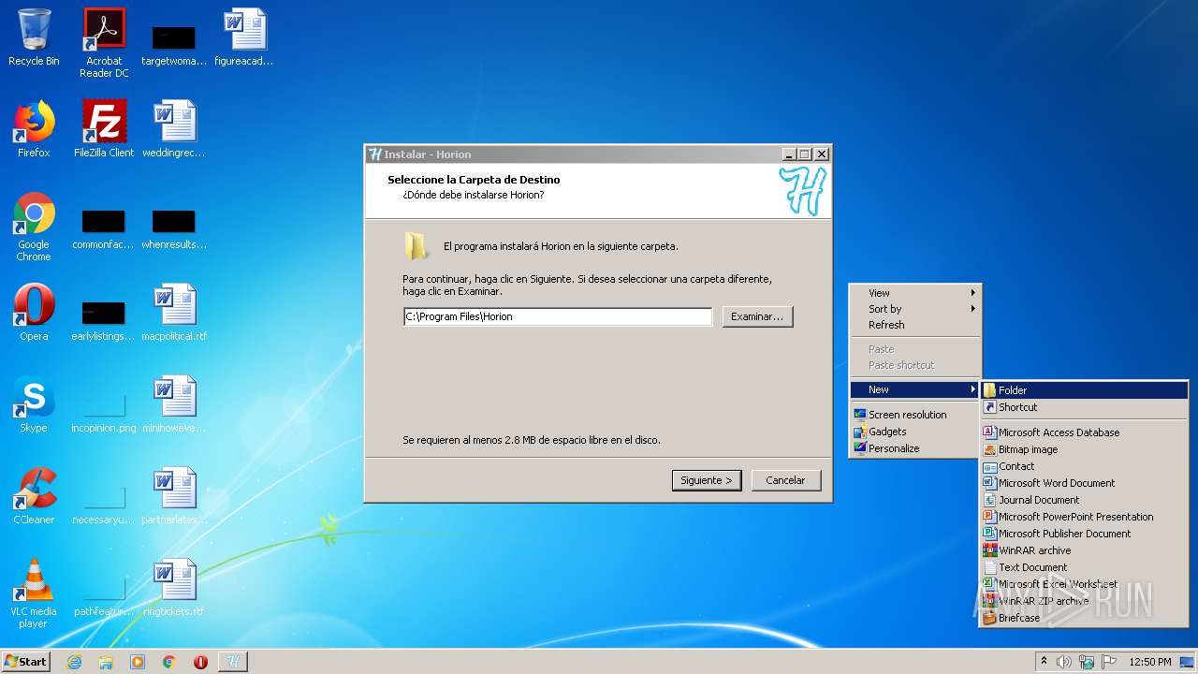Screen dimensions: 1198x674
Task: Open the Recycle Bin desktop icon
Action: 34,37
